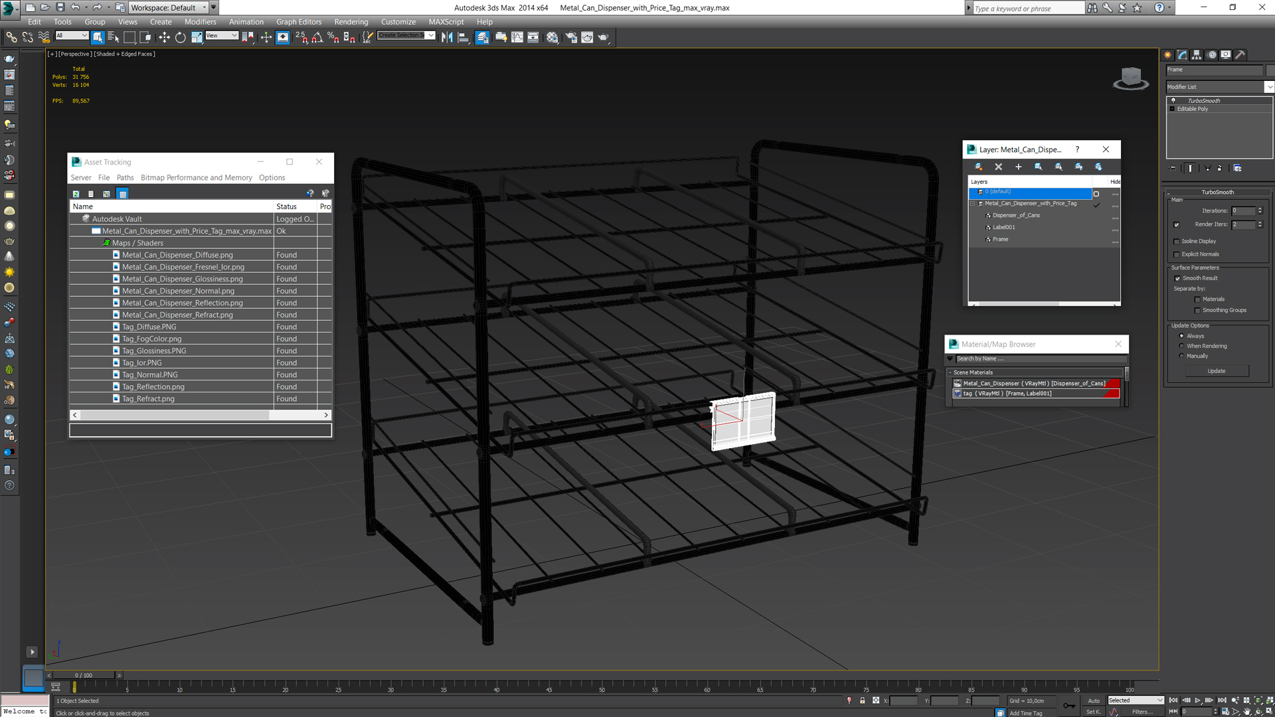
Task: Toggle the Percent Snap icon
Action: [x=333, y=37]
